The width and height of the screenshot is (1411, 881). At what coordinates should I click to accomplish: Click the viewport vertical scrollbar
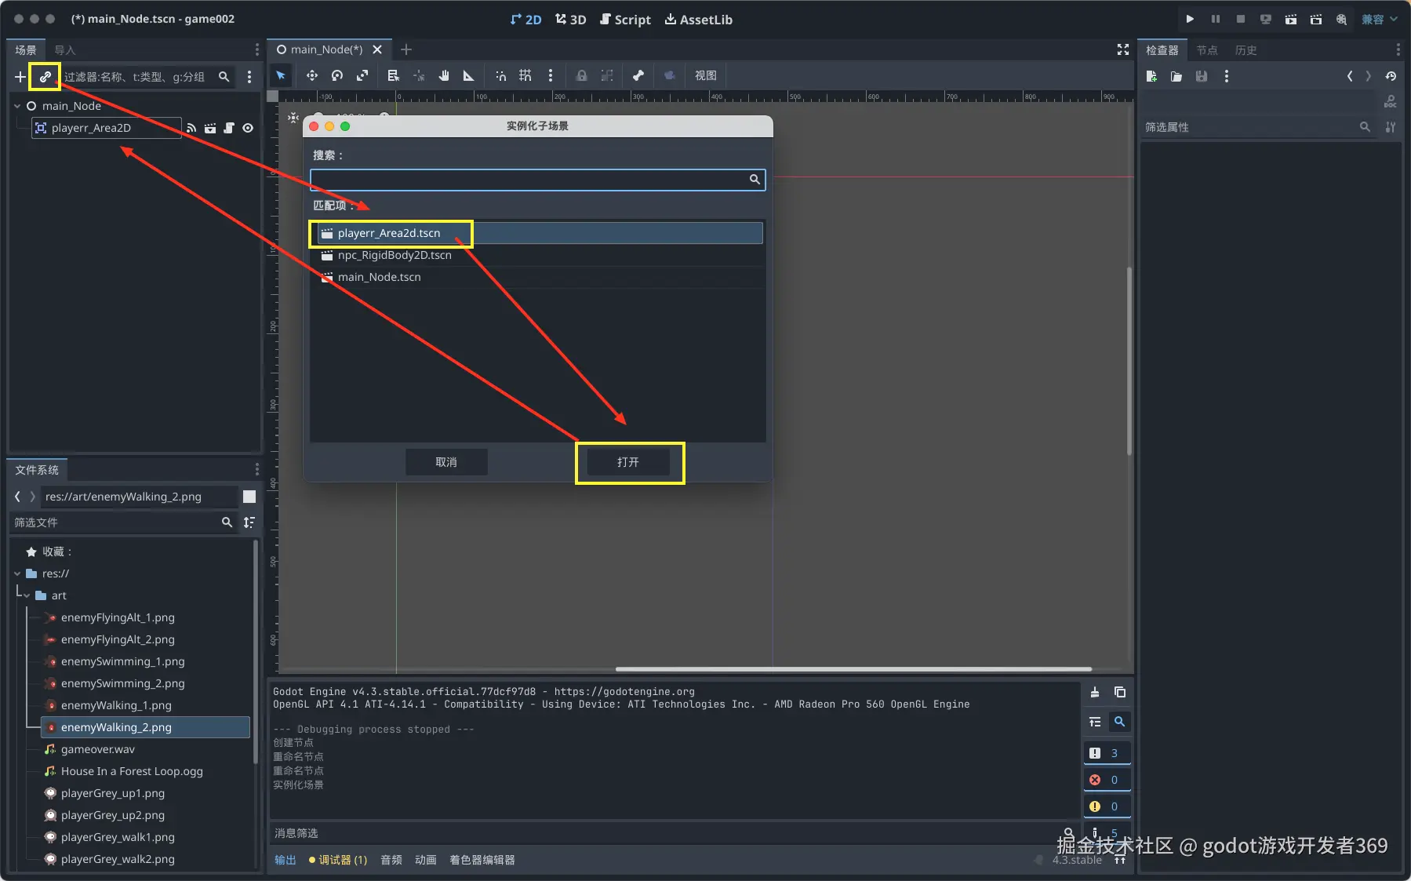point(1129,361)
